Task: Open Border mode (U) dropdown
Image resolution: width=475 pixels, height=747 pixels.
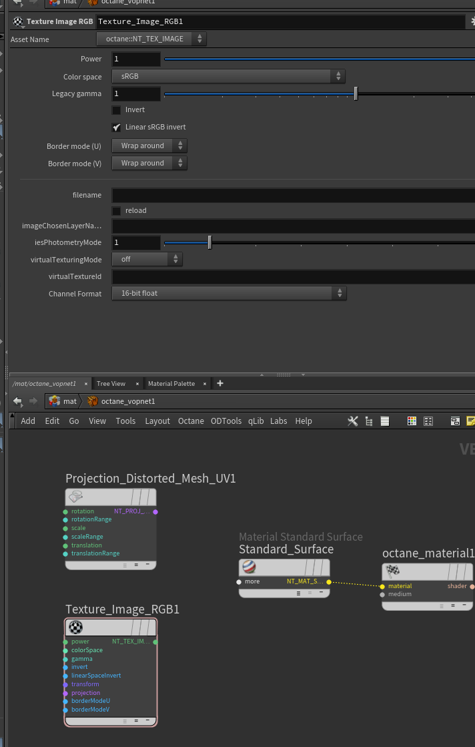Action: 149,146
